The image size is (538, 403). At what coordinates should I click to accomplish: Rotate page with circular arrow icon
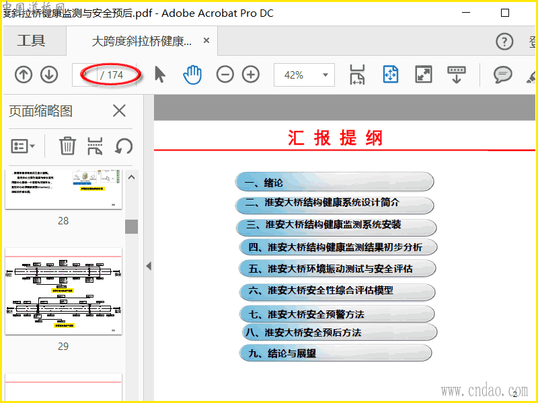click(124, 146)
